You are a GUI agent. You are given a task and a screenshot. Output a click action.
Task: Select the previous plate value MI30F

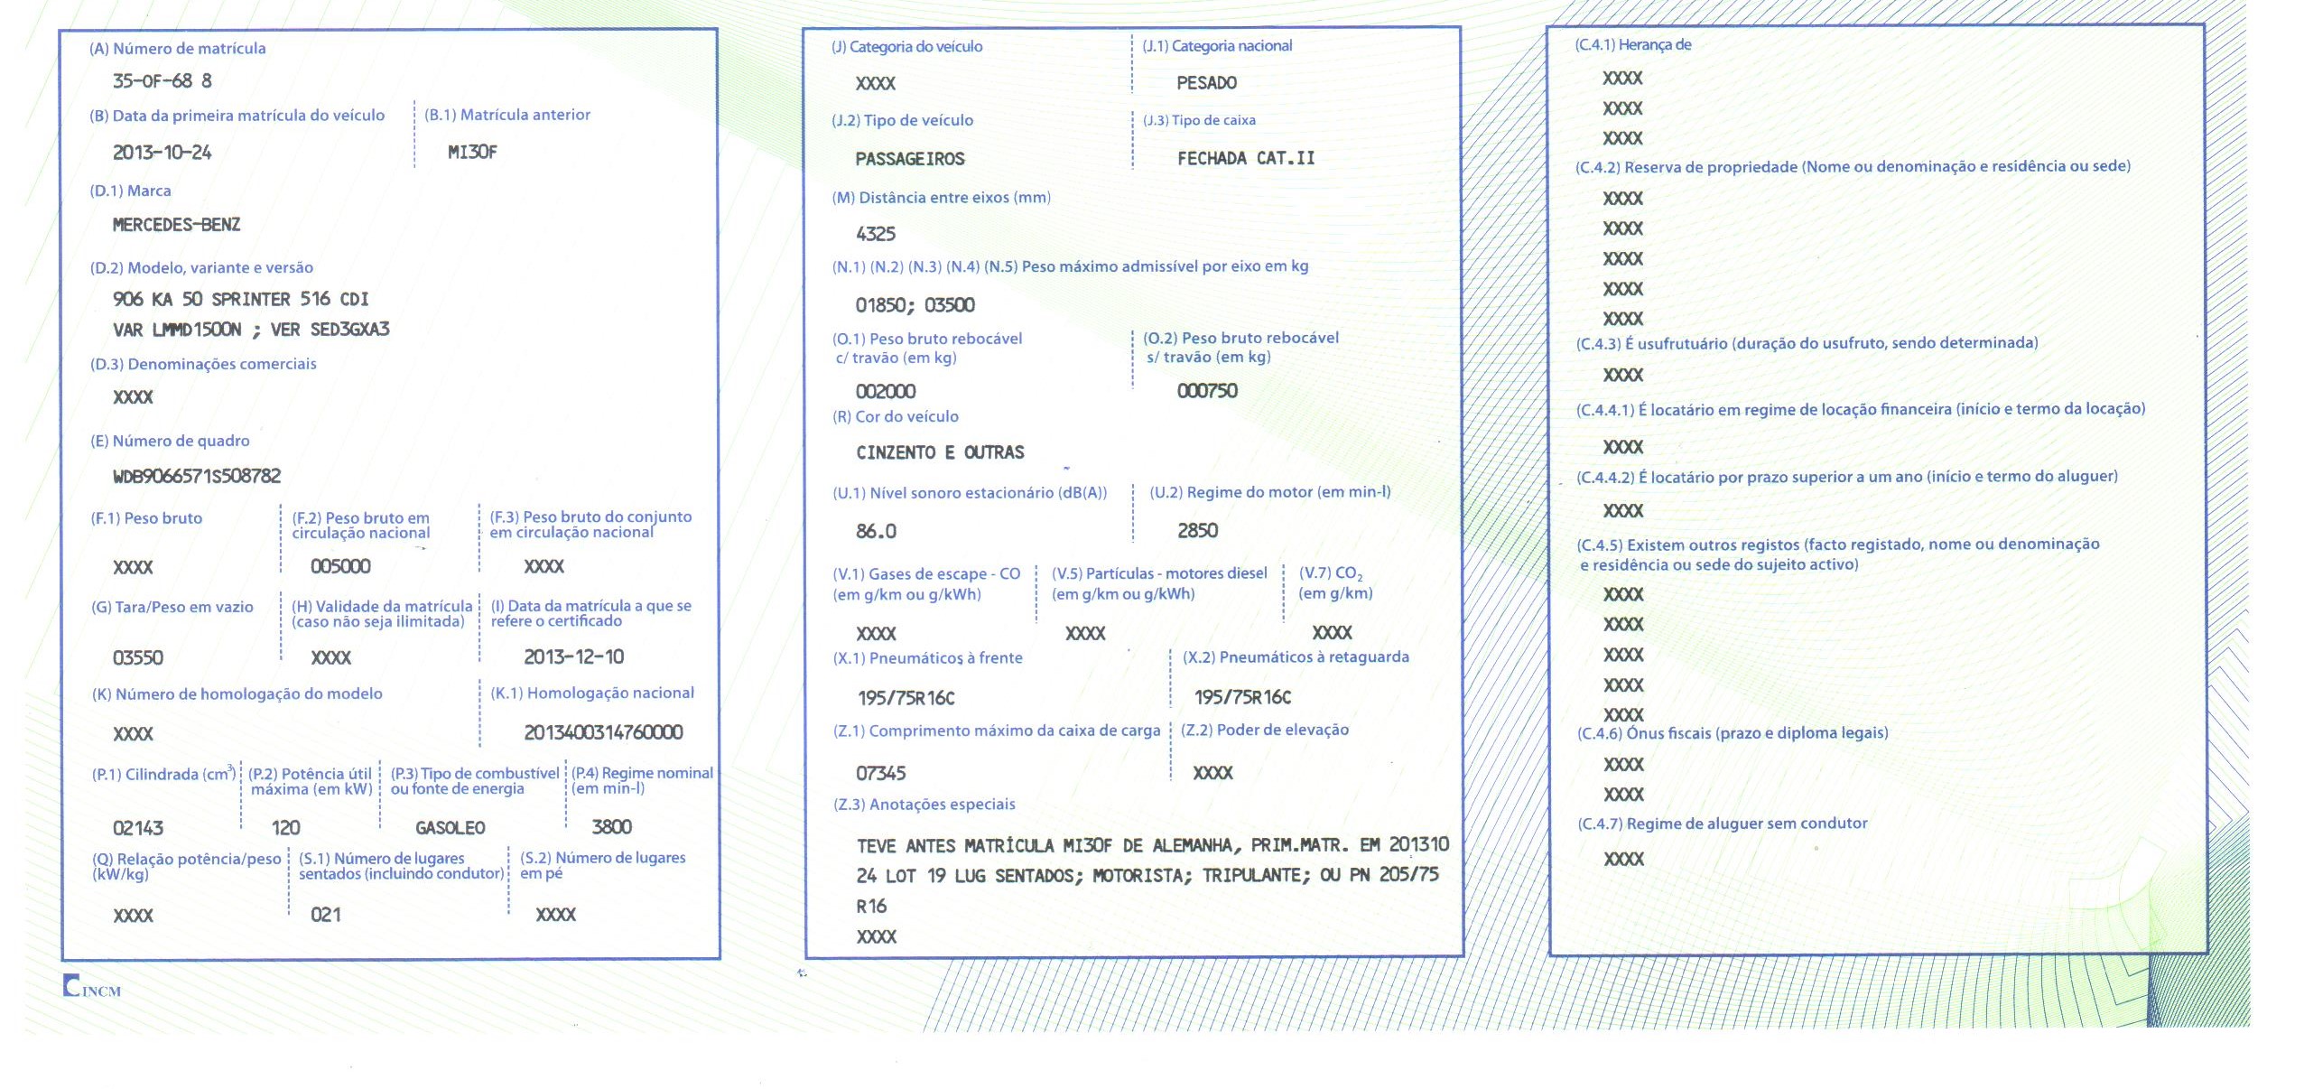pyautogui.click(x=472, y=153)
